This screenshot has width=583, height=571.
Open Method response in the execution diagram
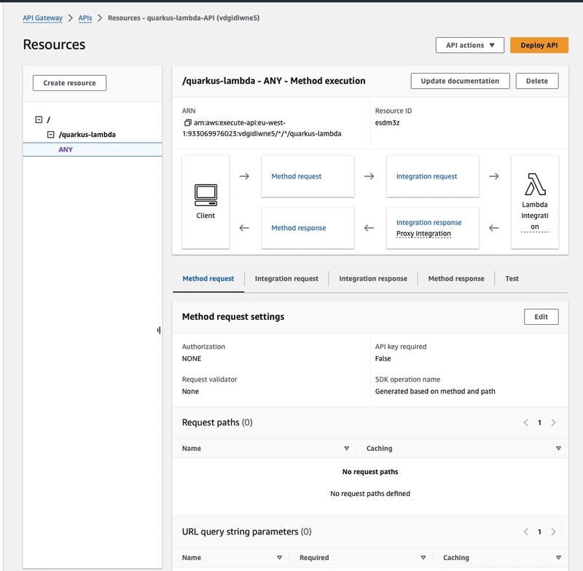[299, 228]
